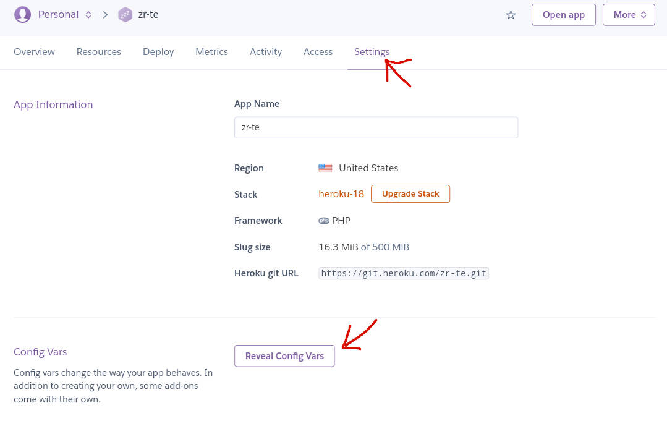The image size is (667, 421).
Task: Go to the Deploy tab
Action: coord(158,52)
